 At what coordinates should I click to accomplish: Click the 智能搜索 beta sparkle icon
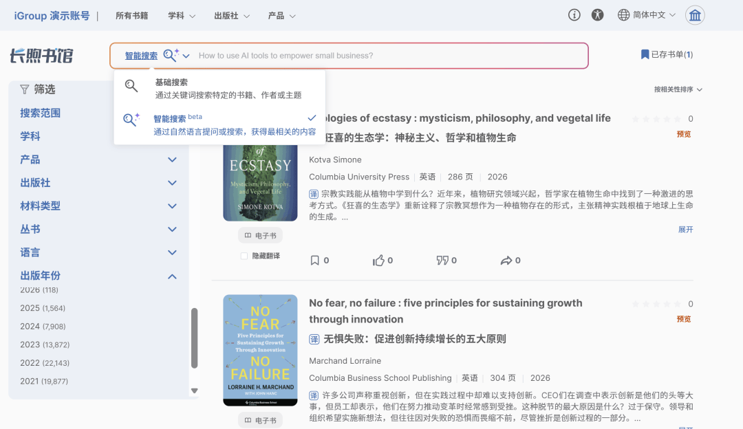click(131, 119)
